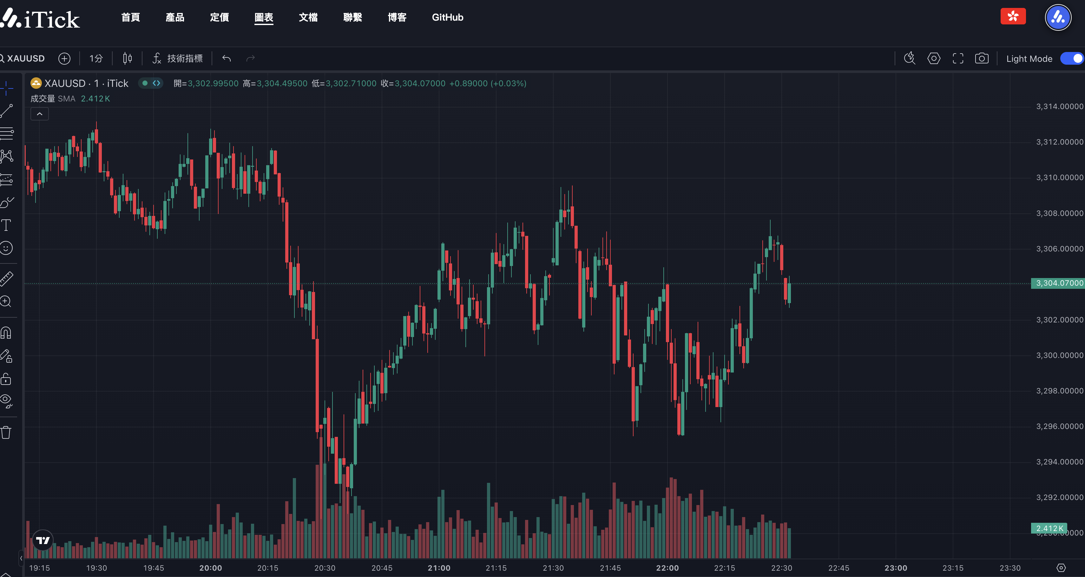Select the trend line drawing tool
The image size is (1085, 577).
[x=7, y=111]
